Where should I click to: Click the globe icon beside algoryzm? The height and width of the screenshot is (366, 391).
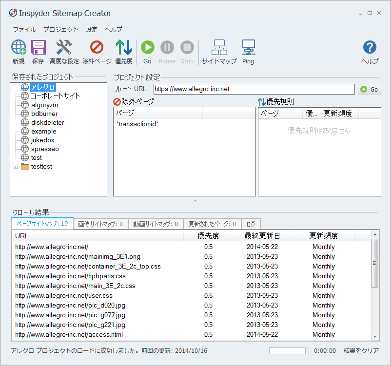click(25, 105)
